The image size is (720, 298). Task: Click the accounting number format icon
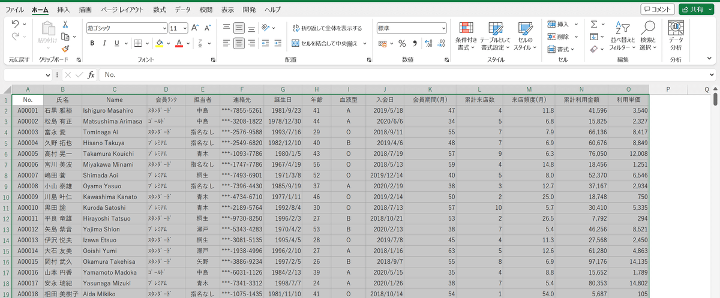click(x=383, y=43)
